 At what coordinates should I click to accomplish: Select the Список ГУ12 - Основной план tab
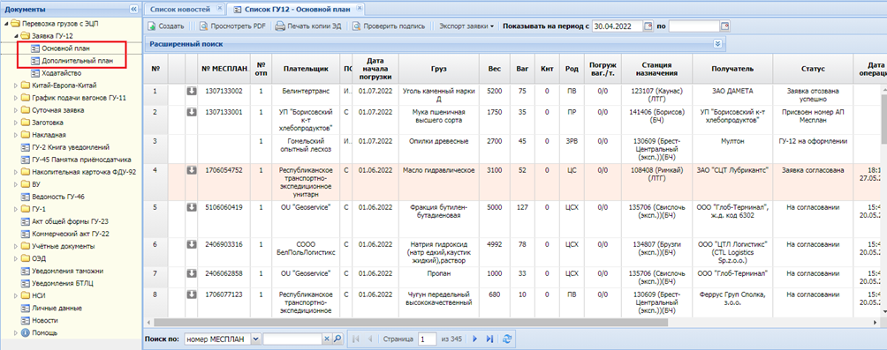[x=297, y=9]
